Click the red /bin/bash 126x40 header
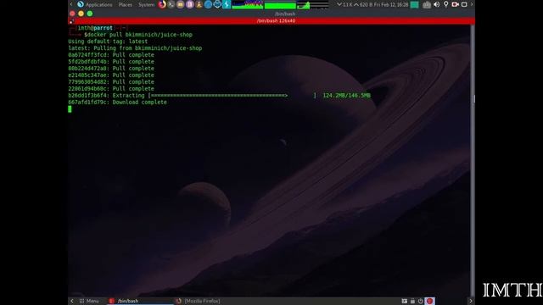This screenshot has width=543, height=305. click(276, 20)
